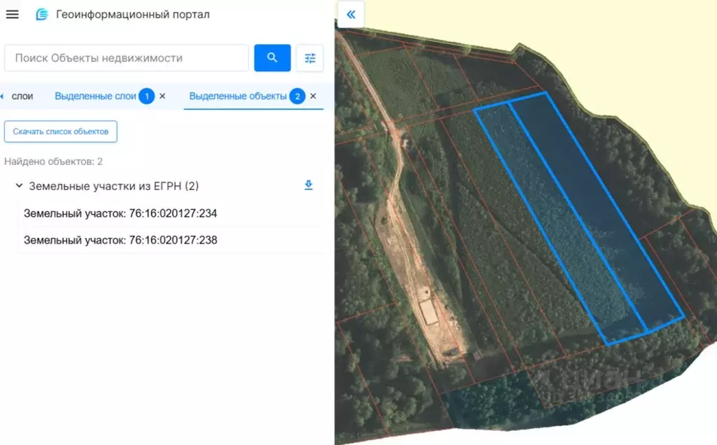The width and height of the screenshot is (717, 445).
Task: Switch to the Выделенные объекты tab
Action: 238,96
